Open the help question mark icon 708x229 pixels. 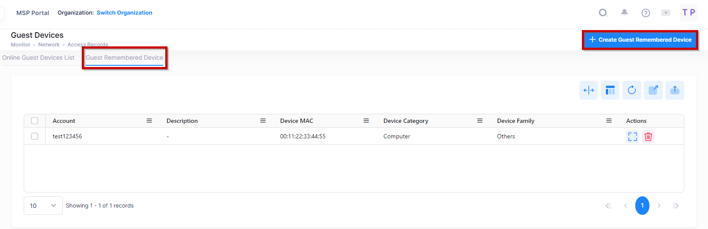coord(646,13)
